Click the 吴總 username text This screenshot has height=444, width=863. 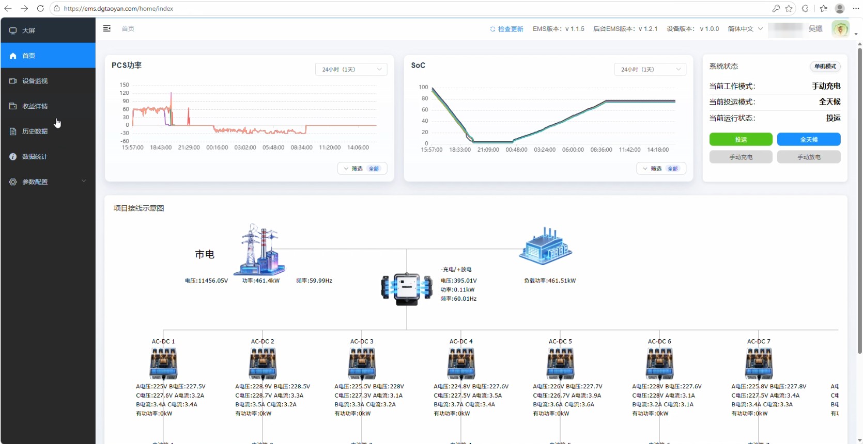click(x=815, y=29)
